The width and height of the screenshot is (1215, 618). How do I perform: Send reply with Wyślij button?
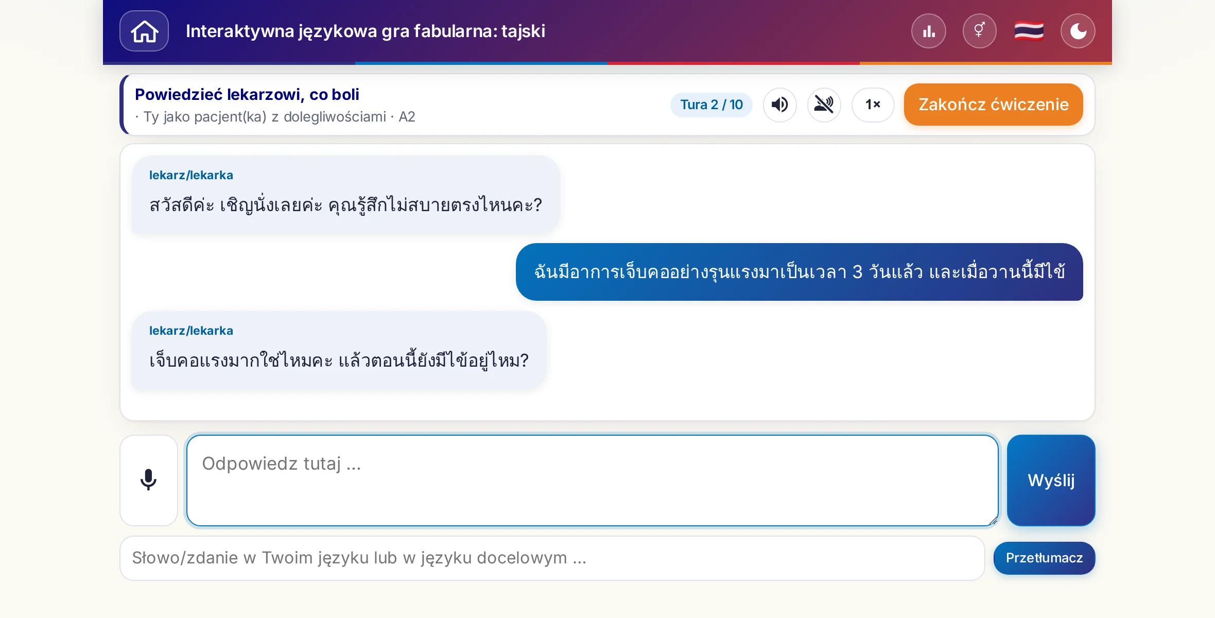1051,480
